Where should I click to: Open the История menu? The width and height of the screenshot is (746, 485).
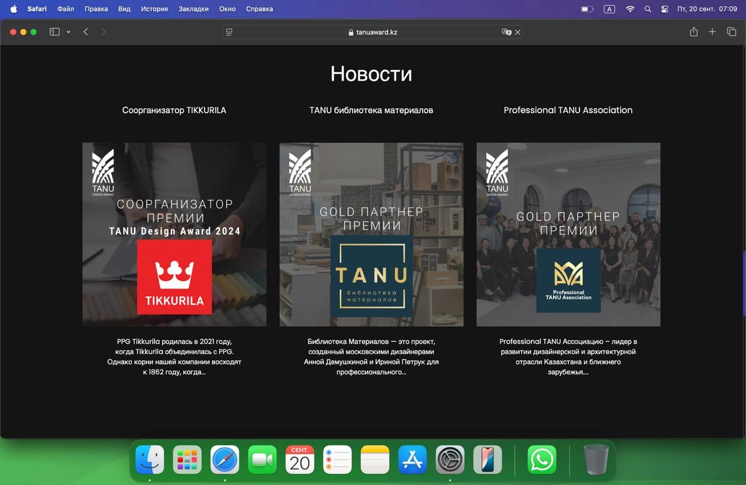click(154, 9)
